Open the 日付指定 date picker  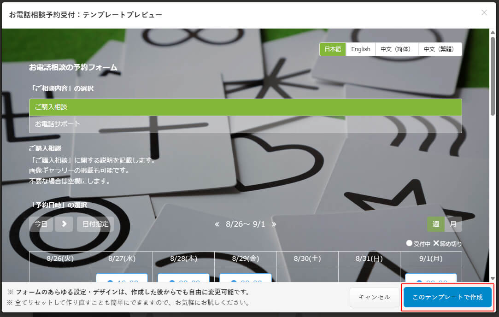pos(95,224)
